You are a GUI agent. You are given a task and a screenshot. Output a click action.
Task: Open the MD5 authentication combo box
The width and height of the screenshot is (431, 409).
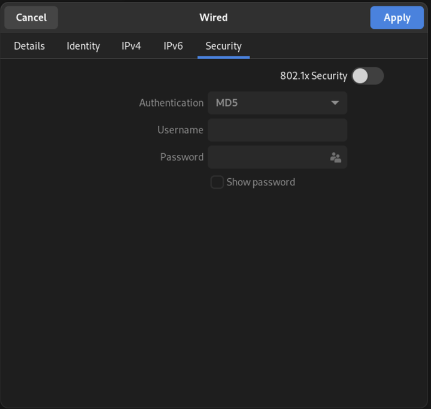pyautogui.click(x=277, y=103)
